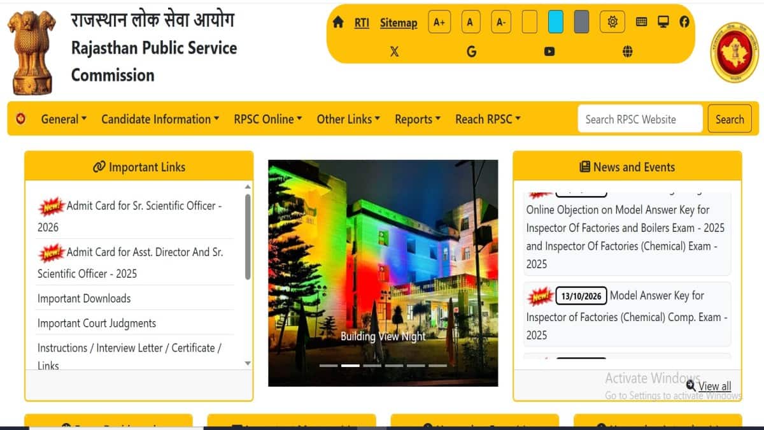Viewport: 764px width, 430px height.
Task: Click the Search button
Action: 730,119
